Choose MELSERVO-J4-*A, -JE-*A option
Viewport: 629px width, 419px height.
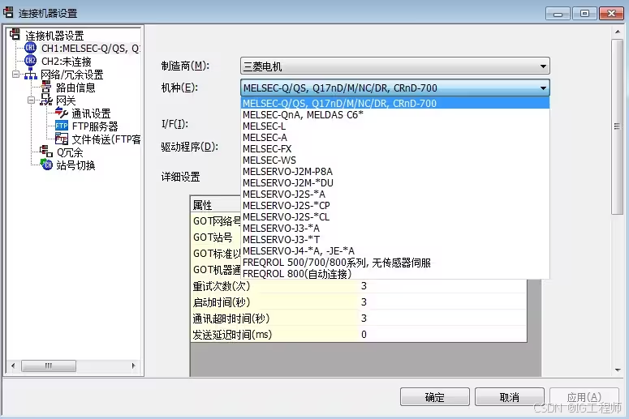point(395,250)
